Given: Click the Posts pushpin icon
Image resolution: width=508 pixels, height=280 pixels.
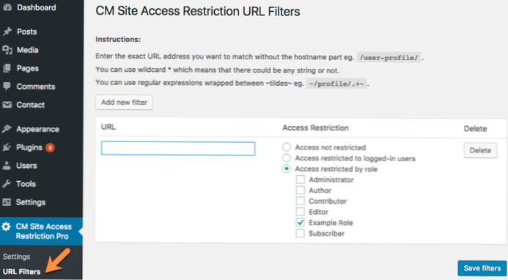Looking at the screenshot, I should tap(7, 32).
